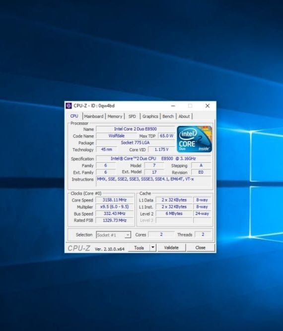The height and width of the screenshot is (331, 283).
Task: Switch to the Memory tab
Action: click(115, 116)
